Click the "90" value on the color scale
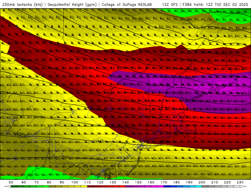 click(62, 182)
